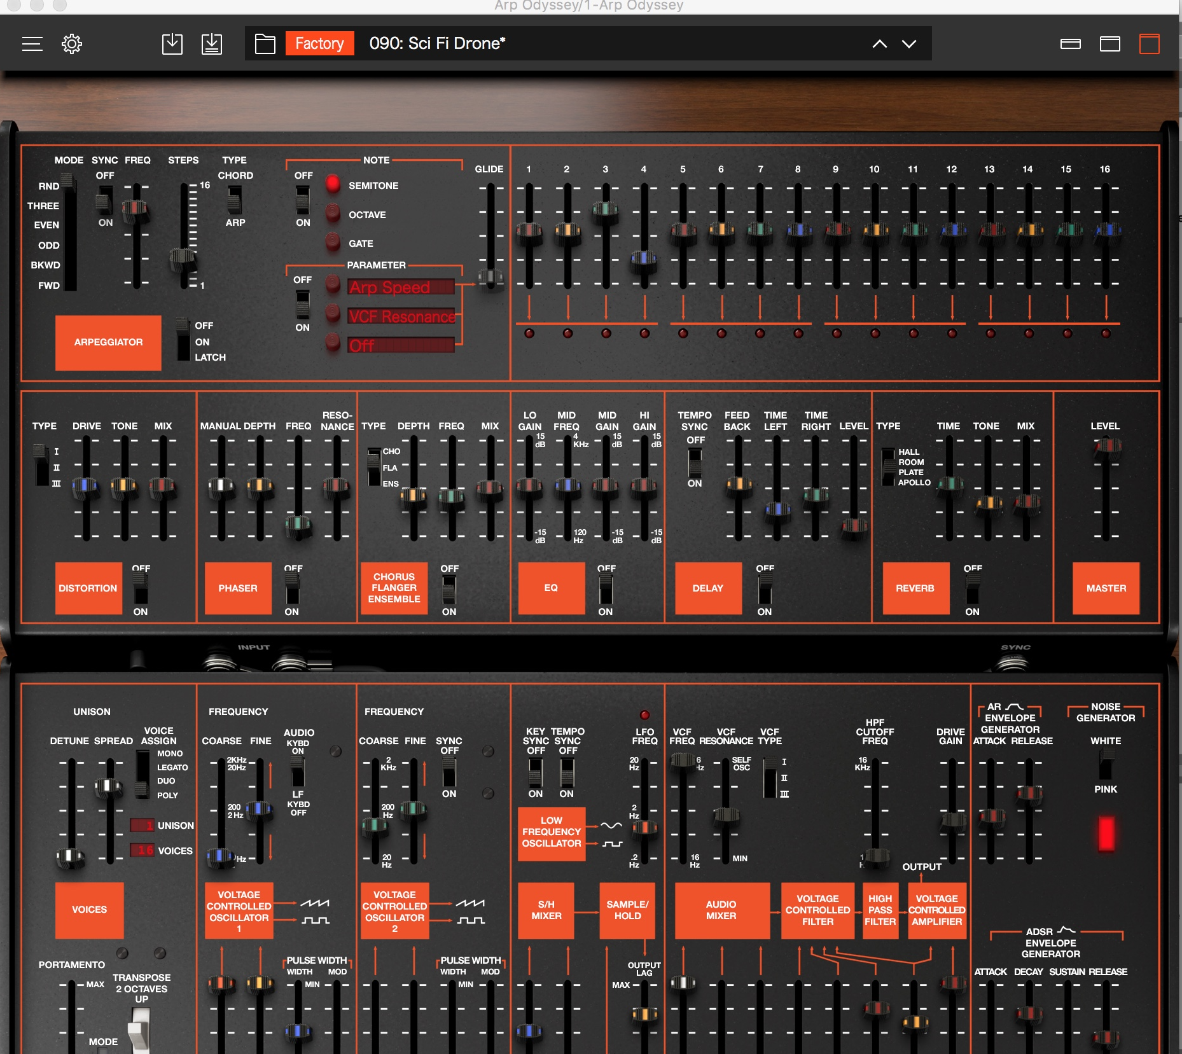Select the GATE note LED
1182x1054 pixels.
[333, 242]
